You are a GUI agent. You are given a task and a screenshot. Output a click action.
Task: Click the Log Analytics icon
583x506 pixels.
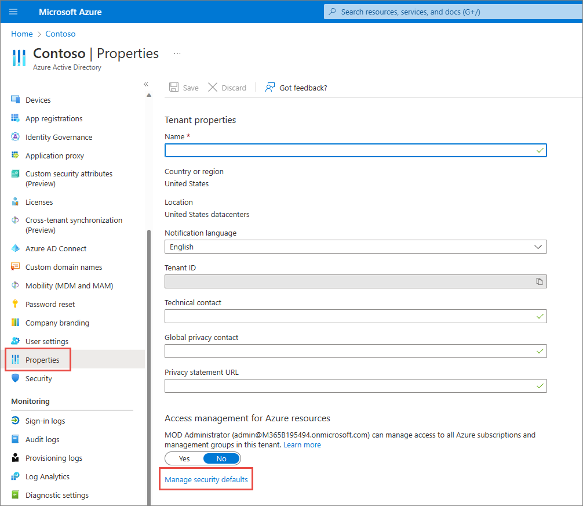click(15, 476)
